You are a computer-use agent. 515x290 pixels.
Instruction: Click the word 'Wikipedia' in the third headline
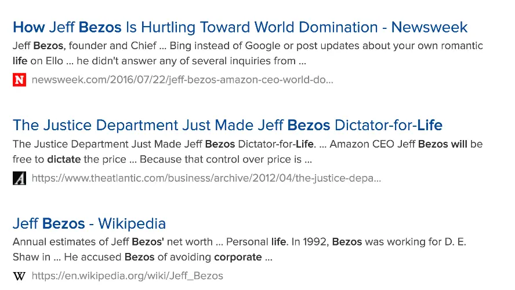click(x=132, y=223)
